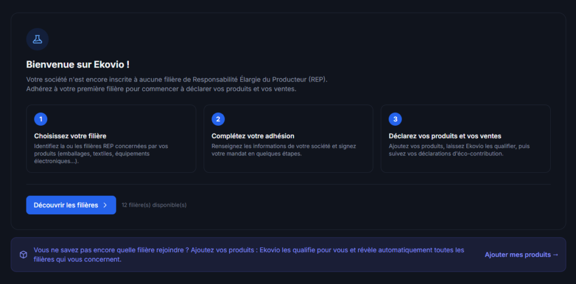Click the line Adhérez à votre première filière

[161, 89]
